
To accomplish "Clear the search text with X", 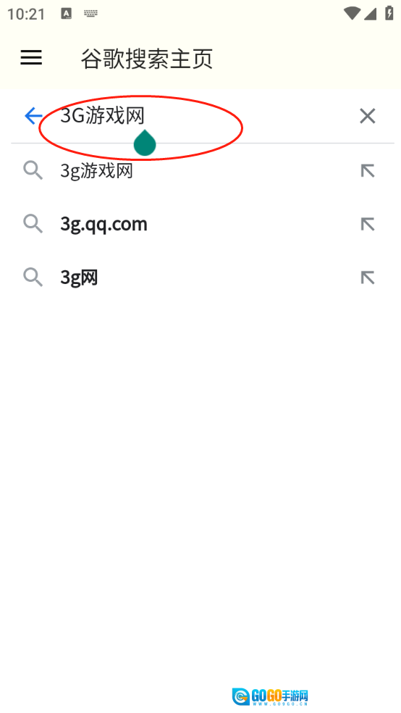I will (368, 116).
